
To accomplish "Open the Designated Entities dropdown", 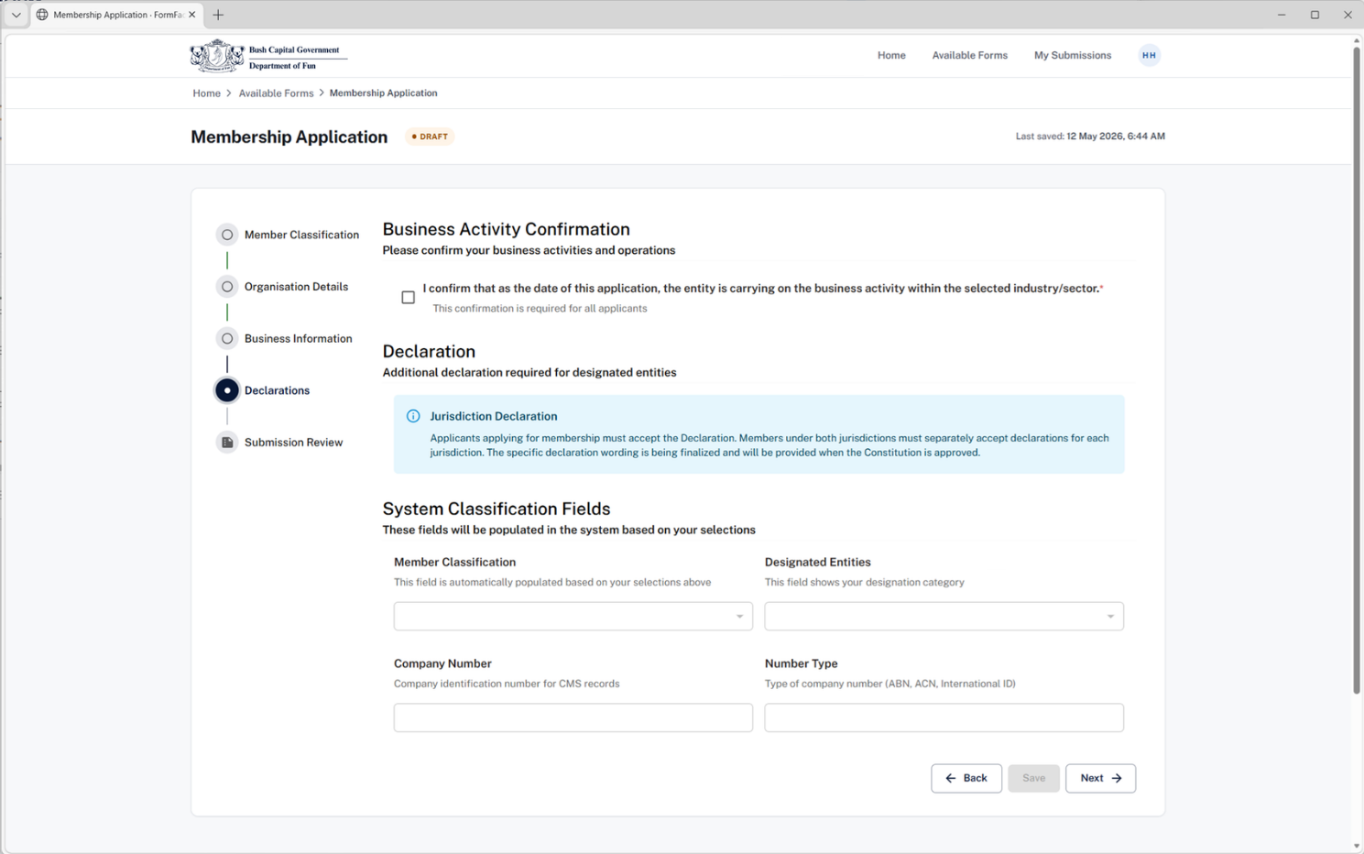I will 944,616.
